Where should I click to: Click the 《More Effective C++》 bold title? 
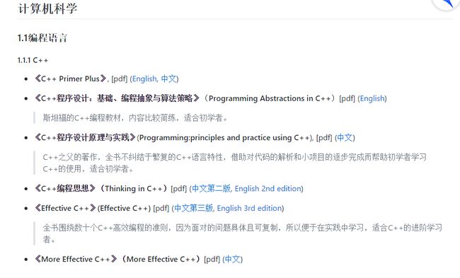click(x=76, y=259)
